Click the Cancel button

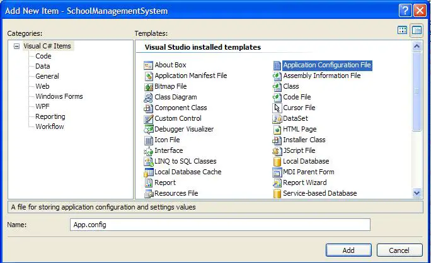(399, 250)
